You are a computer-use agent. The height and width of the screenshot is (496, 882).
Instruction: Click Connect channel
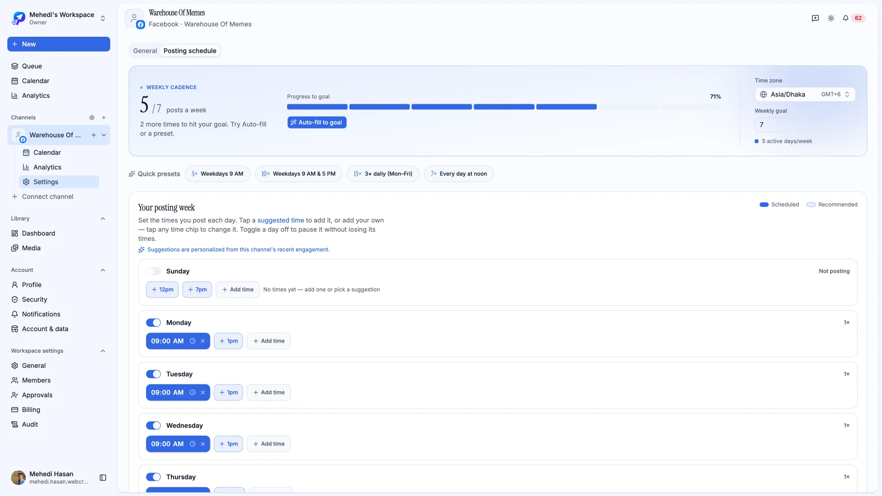coord(59,197)
